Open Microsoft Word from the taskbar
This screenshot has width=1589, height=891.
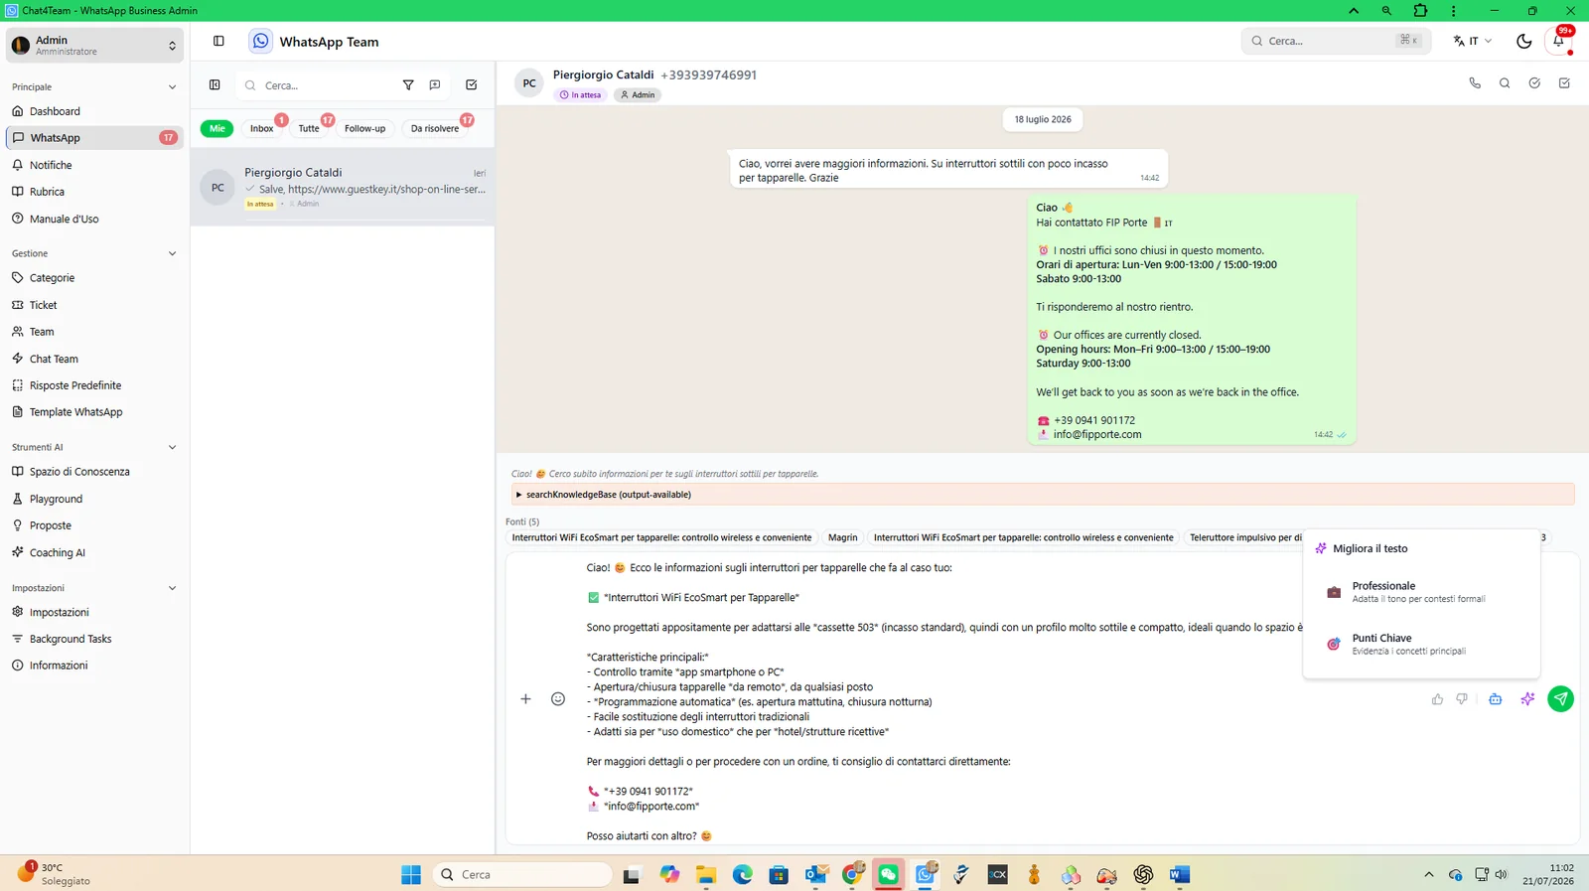[1179, 874]
